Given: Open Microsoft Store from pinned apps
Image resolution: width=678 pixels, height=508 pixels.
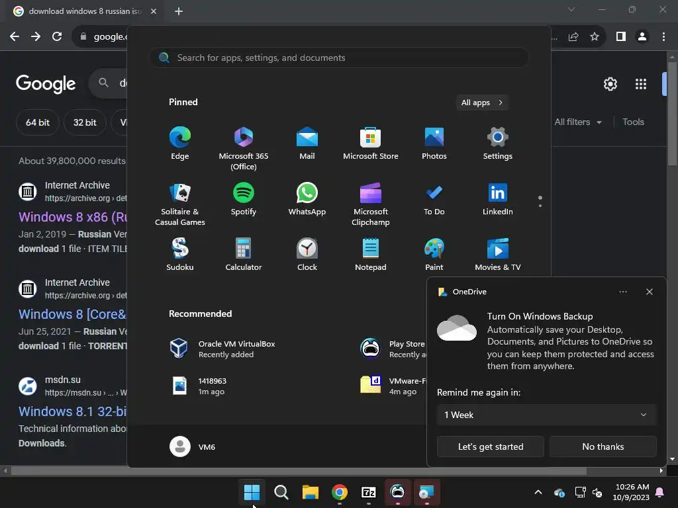Looking at the screenshot, I should point(371,144).
